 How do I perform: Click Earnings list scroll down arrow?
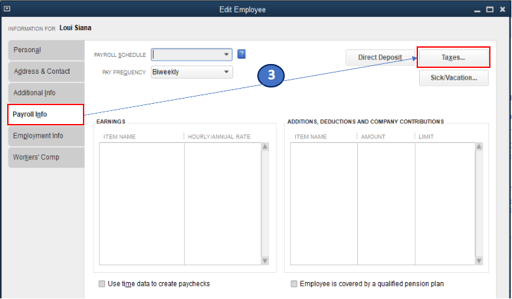pos(265,260)
